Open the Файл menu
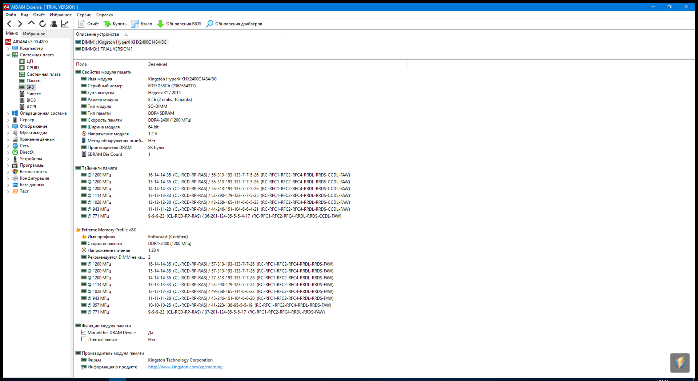Viewport: 698px width, 381px height. point(11,15)
